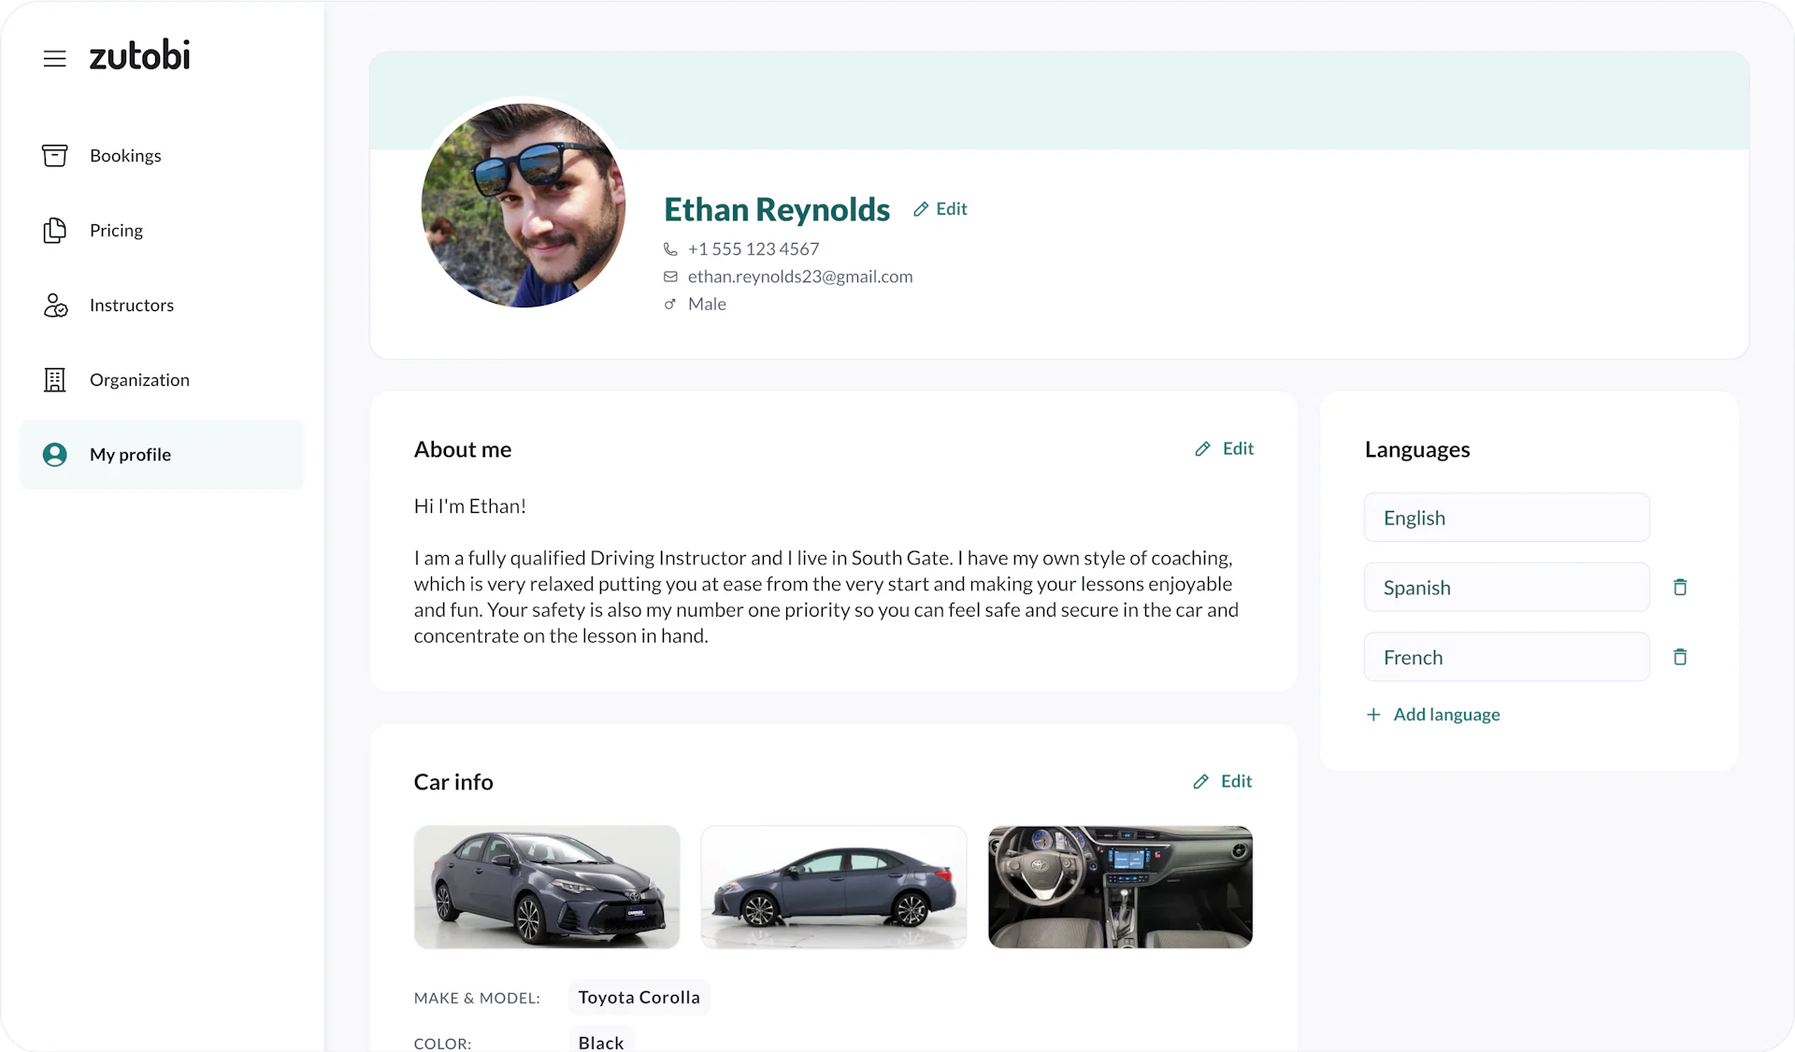Viewport: 1795px width, 1052px height.
Task: Open the front view car photo
Action: pos(547,887)
